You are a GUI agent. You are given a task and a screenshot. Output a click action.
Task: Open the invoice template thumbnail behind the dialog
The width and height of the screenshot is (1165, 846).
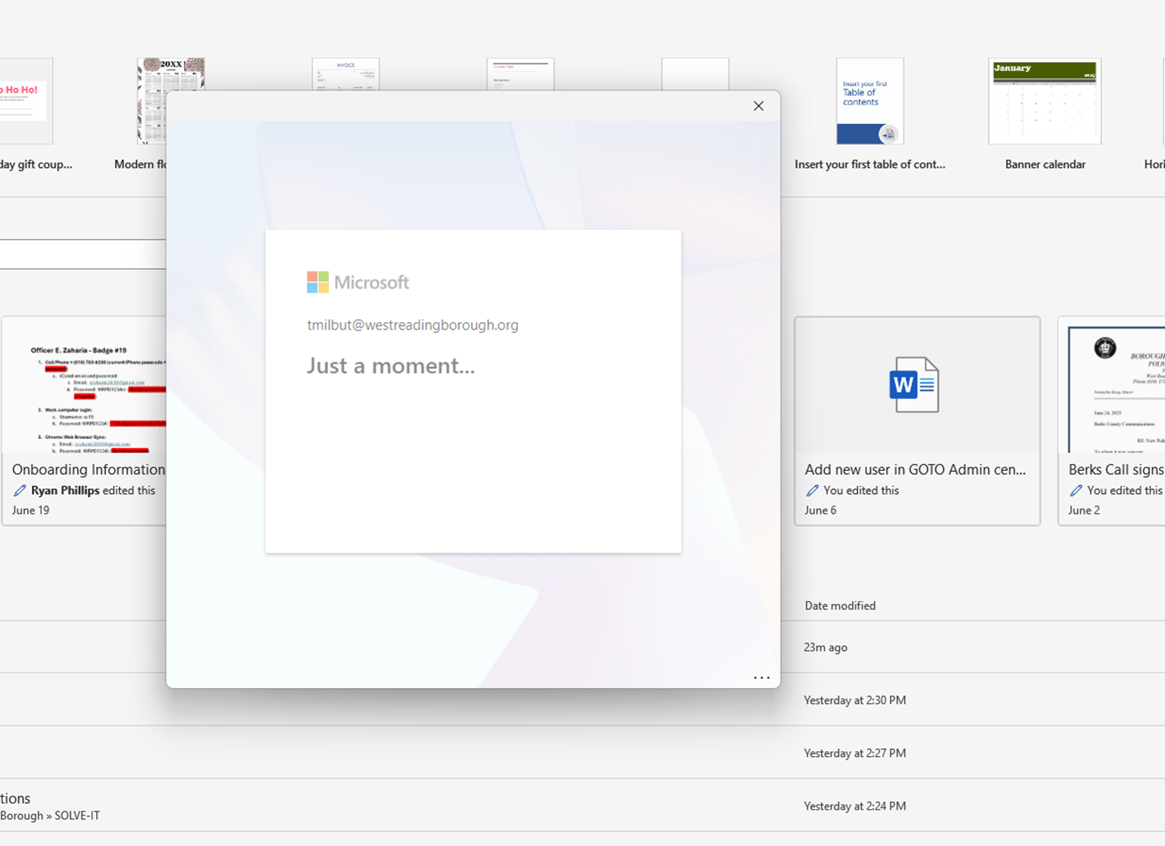[x=345, y=74]
